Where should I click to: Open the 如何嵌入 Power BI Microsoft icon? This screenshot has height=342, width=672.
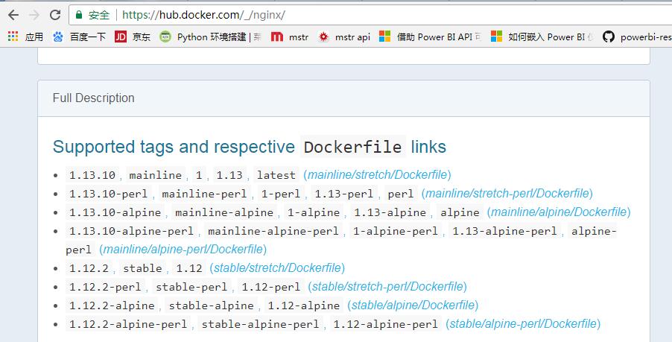(x=496, y=37)
